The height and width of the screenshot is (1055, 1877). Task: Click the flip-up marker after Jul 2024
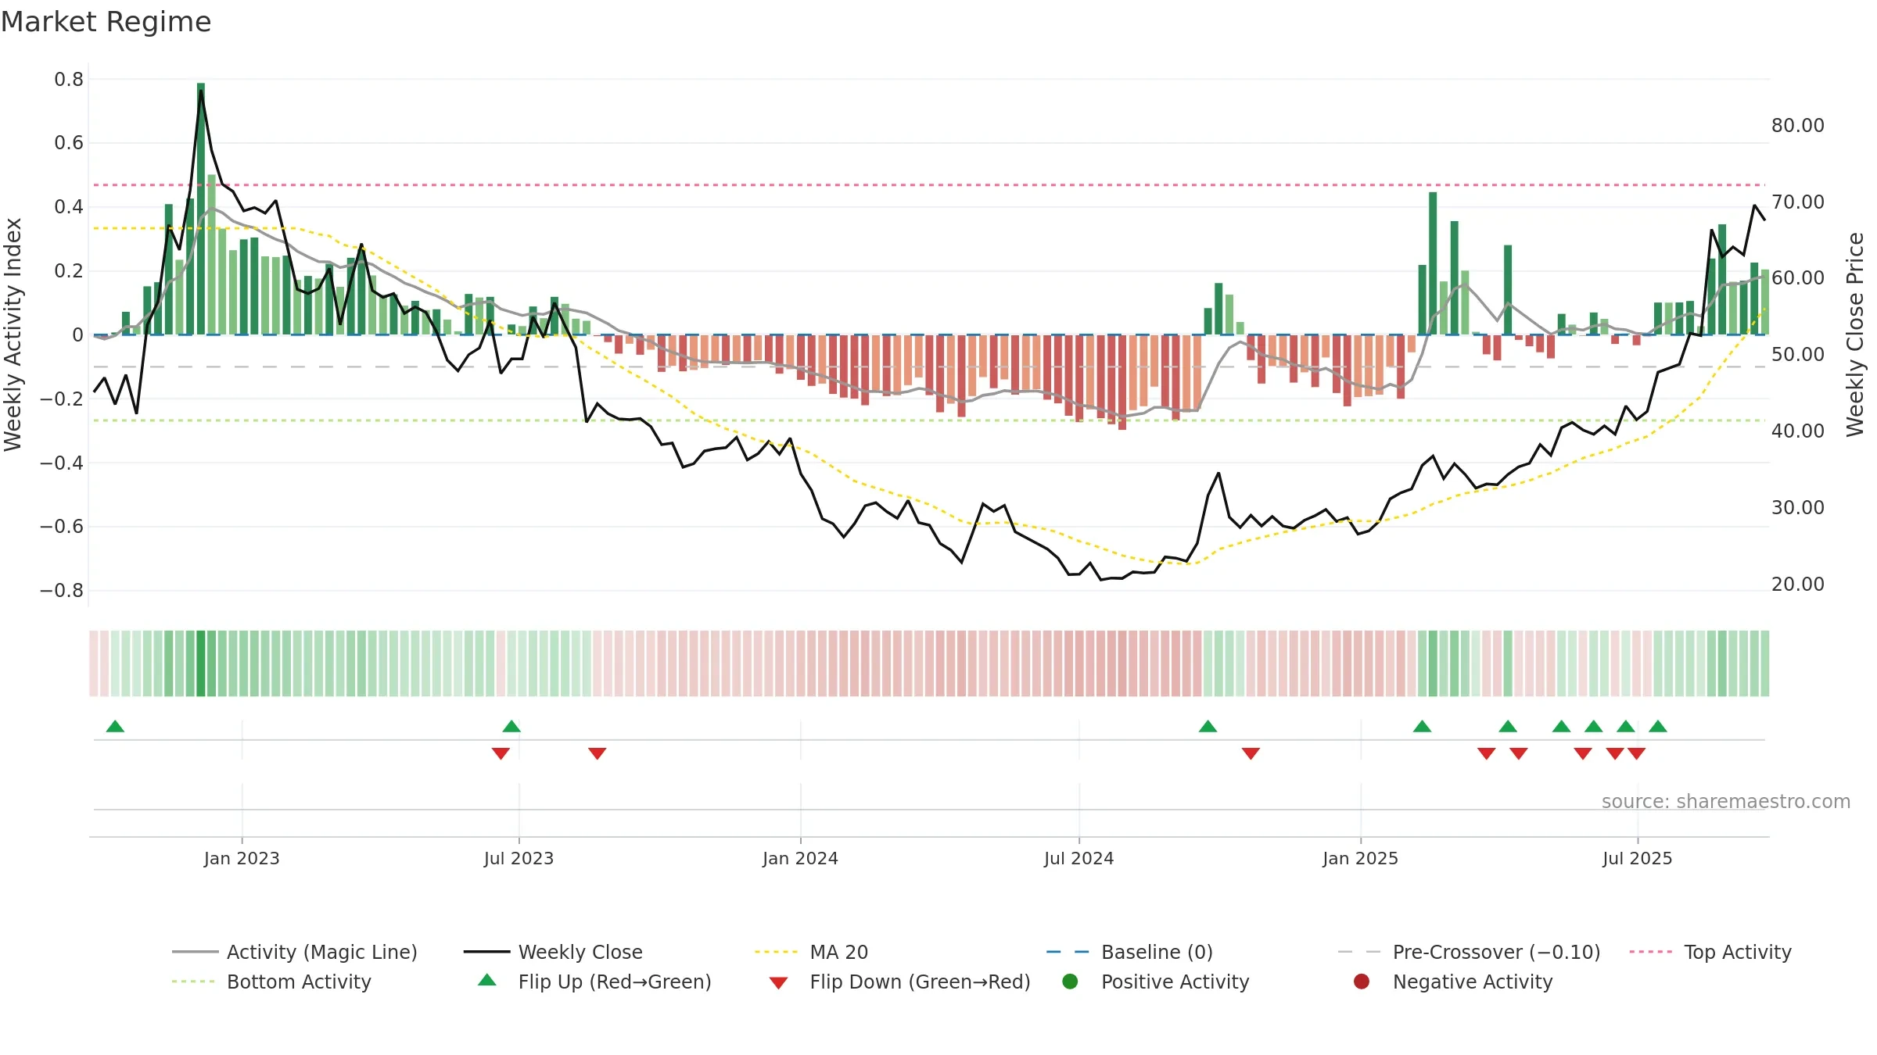[1208, 726]
